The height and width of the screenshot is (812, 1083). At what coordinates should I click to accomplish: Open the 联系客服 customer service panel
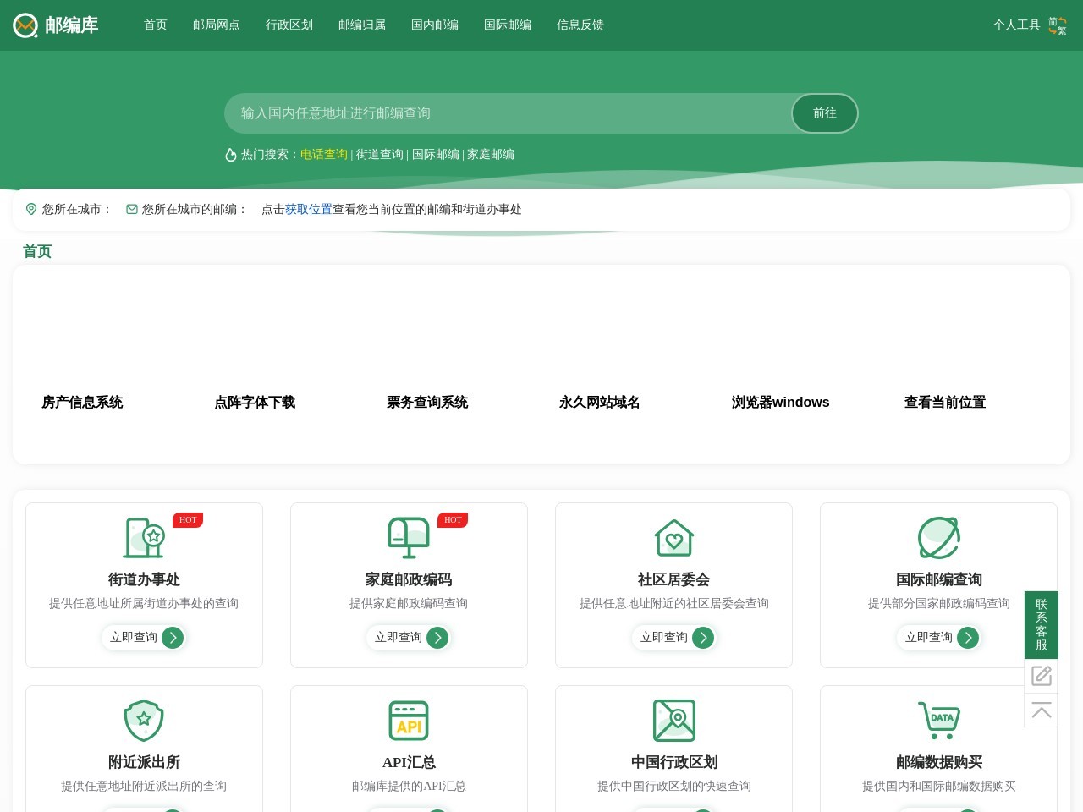click(x=1042, y=625)
